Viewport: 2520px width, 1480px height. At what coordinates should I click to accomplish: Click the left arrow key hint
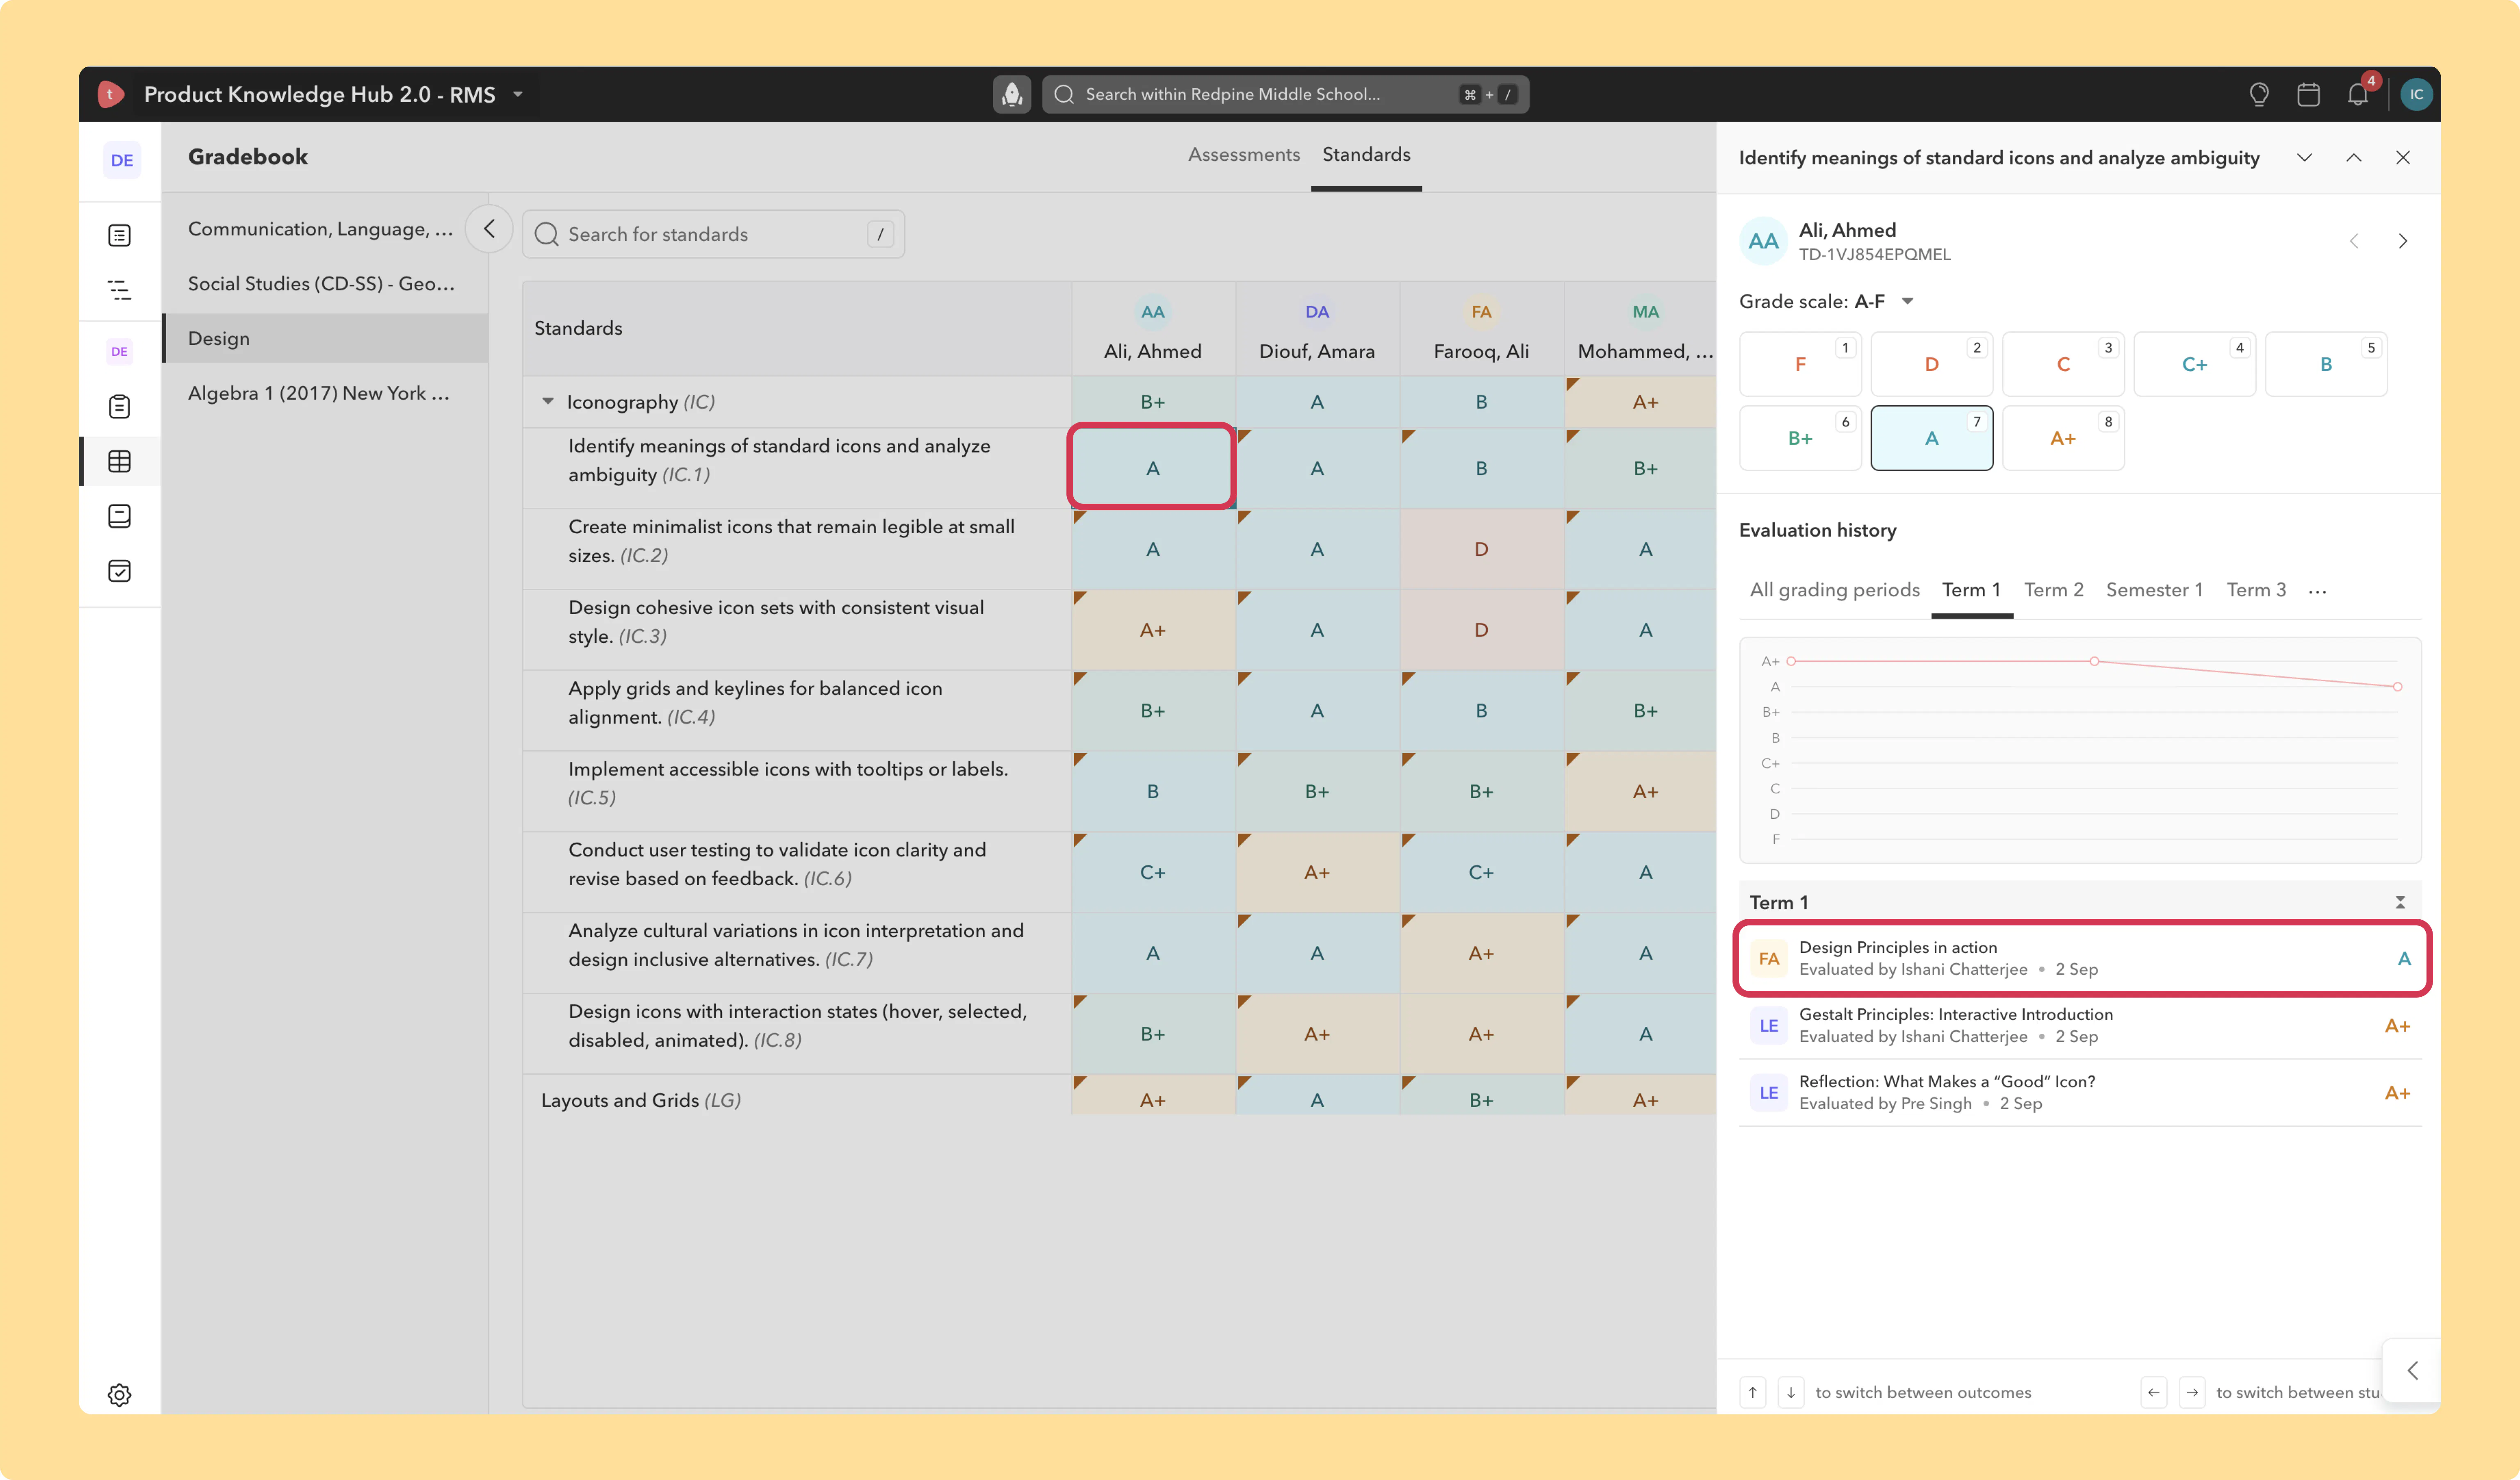(x=2154, y=1392)
